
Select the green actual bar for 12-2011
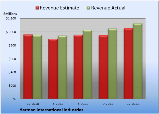tap(138, 61)
